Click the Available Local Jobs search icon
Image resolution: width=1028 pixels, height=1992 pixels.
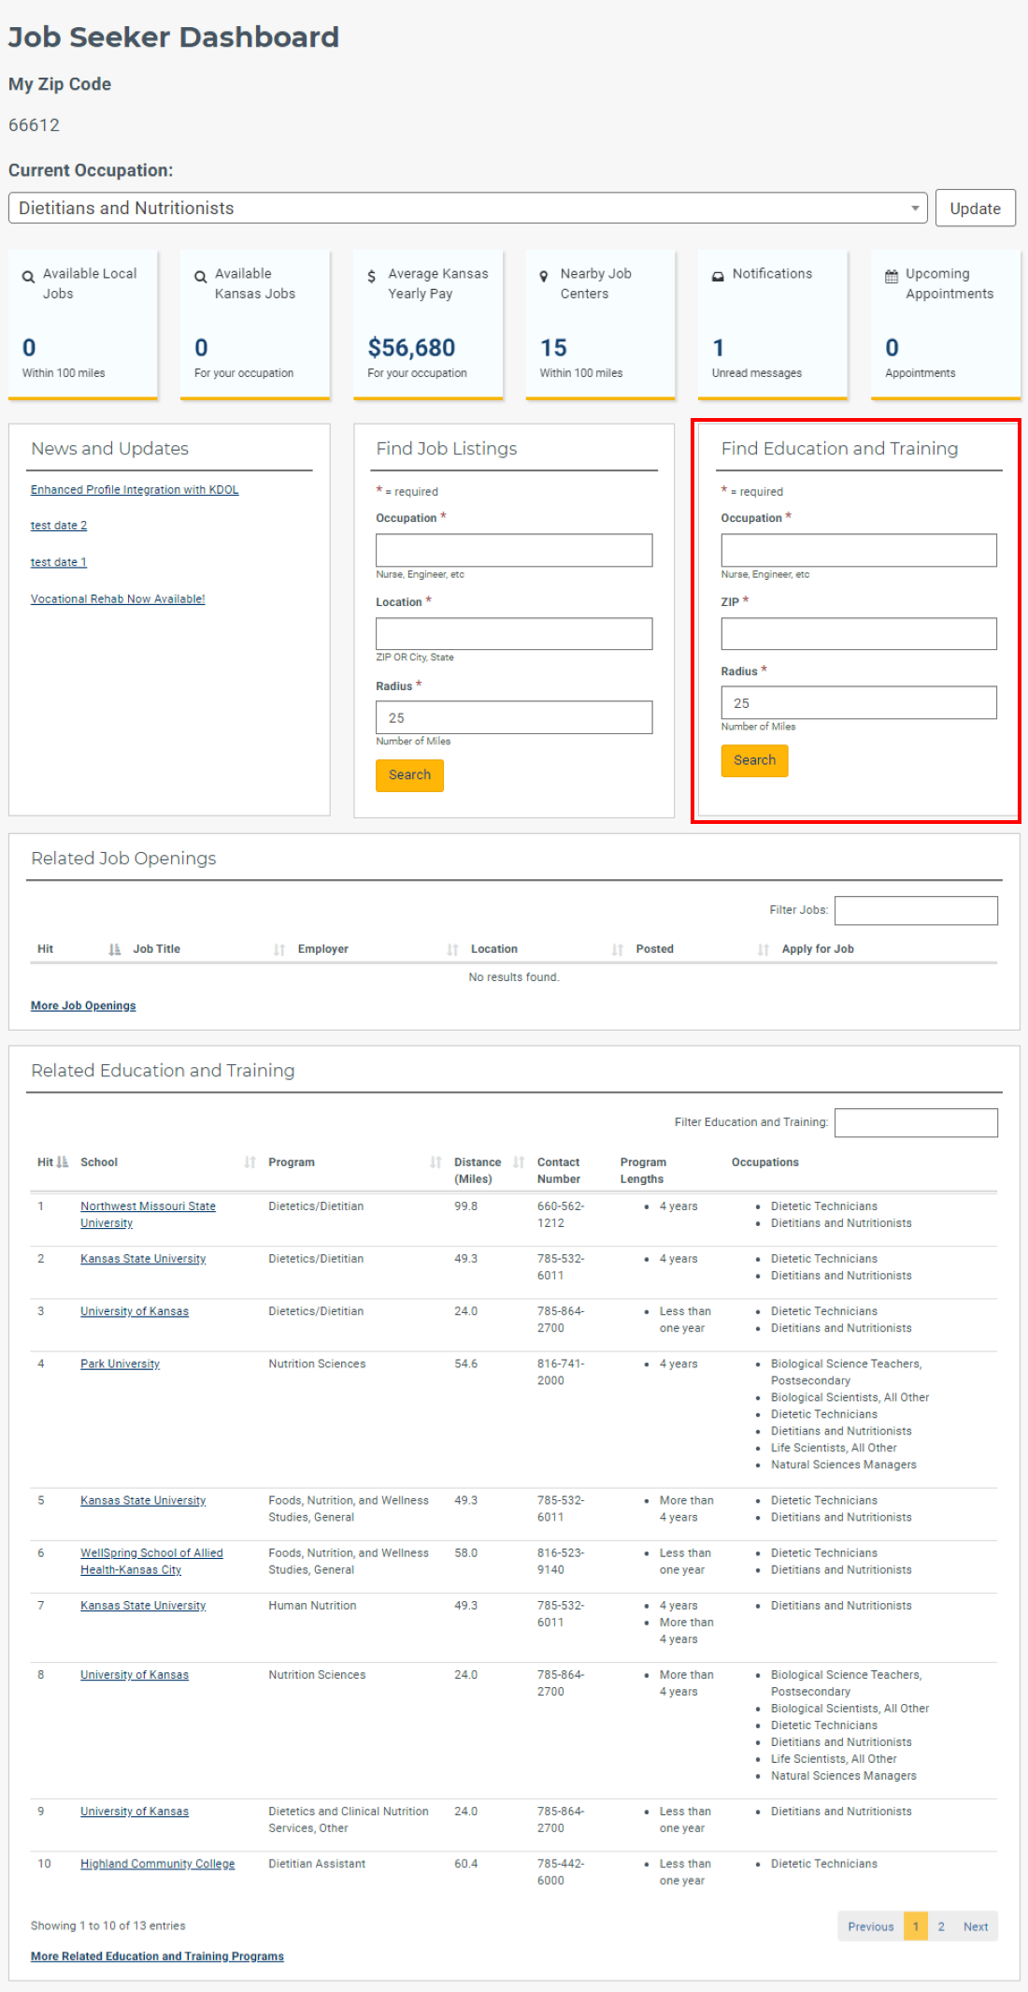pyautogui.click(x=29, y=277)
